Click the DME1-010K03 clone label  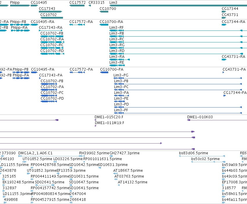click(200, 117)
